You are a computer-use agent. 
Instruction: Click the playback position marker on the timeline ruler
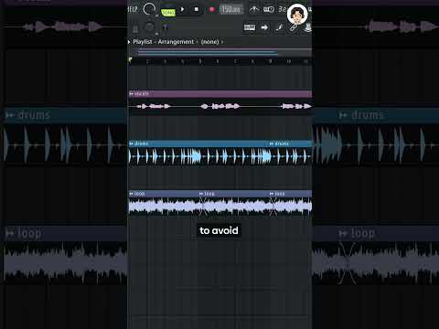pos(130,60)
